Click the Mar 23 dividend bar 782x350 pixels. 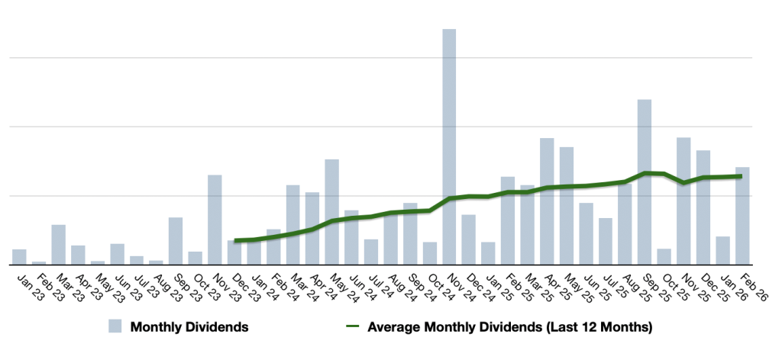click(x=59, y=244)
